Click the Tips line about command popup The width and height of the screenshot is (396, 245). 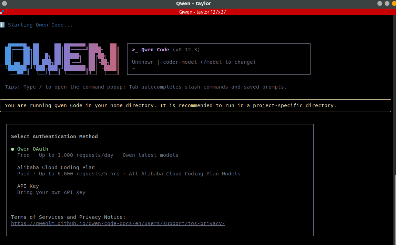(146, 87)
